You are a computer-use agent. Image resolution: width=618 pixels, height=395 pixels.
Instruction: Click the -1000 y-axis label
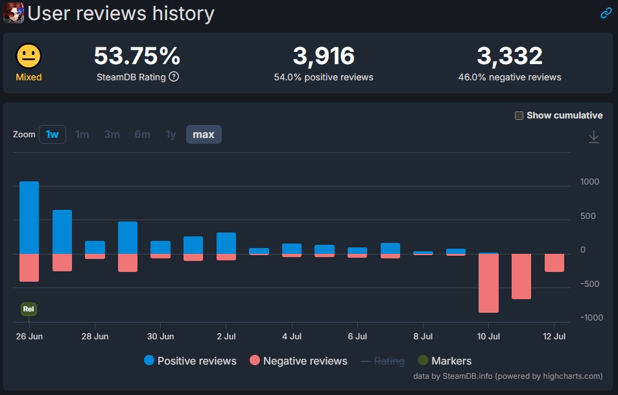click(x=591, y=317)
